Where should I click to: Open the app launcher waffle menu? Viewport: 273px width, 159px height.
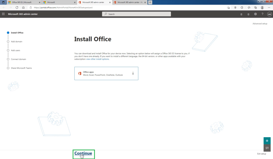[3, 14]
